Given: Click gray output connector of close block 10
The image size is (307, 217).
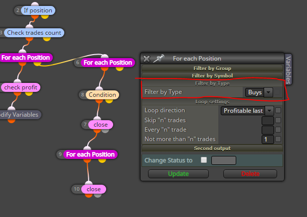Looking at the screenshot, I should coord(98,195).
